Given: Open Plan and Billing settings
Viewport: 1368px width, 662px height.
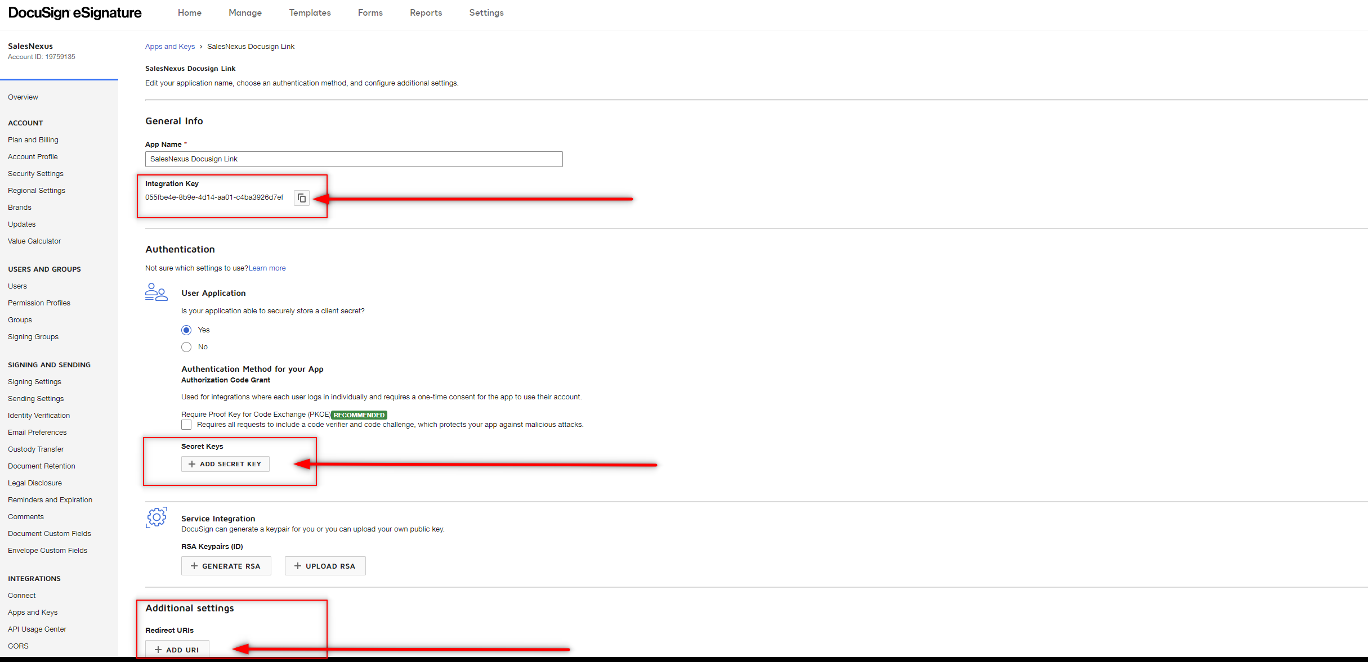Looking at the screenshot, I should 33,140.
